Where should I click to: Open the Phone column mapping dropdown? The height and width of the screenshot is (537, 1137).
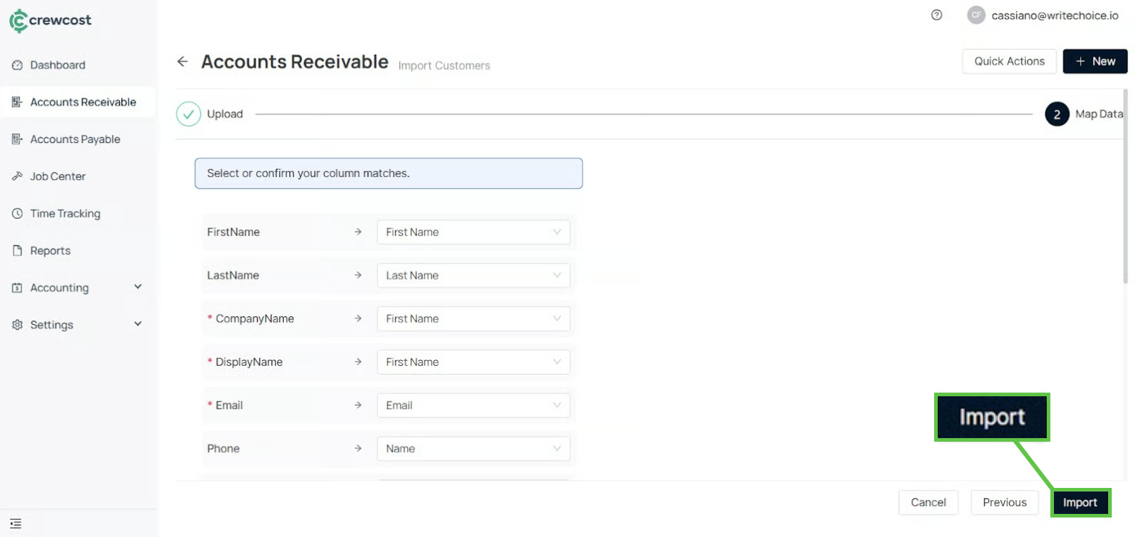pos(473,449)
